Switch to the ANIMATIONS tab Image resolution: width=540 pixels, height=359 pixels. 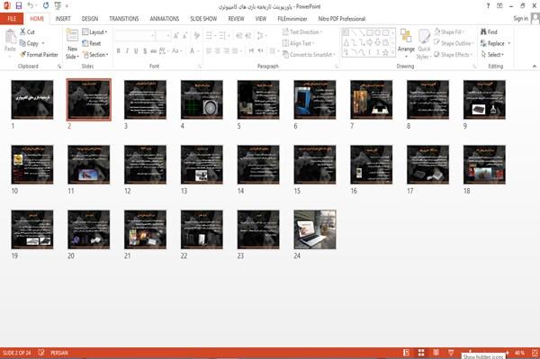click(165, 19)
